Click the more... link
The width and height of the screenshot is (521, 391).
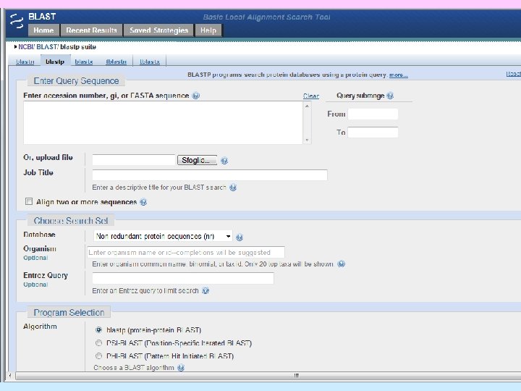pyautogui.click(x=399, y=75)
